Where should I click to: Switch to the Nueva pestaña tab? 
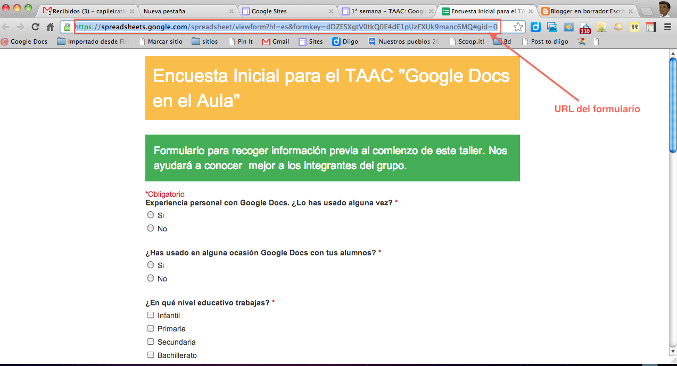(186, 11)
